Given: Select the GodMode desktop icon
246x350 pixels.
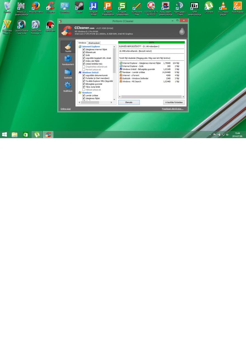Looking at the screenshot, I should pos(65,7).
